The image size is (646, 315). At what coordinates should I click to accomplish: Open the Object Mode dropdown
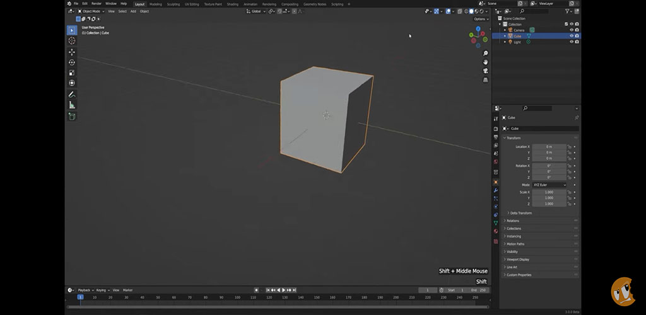90,11
